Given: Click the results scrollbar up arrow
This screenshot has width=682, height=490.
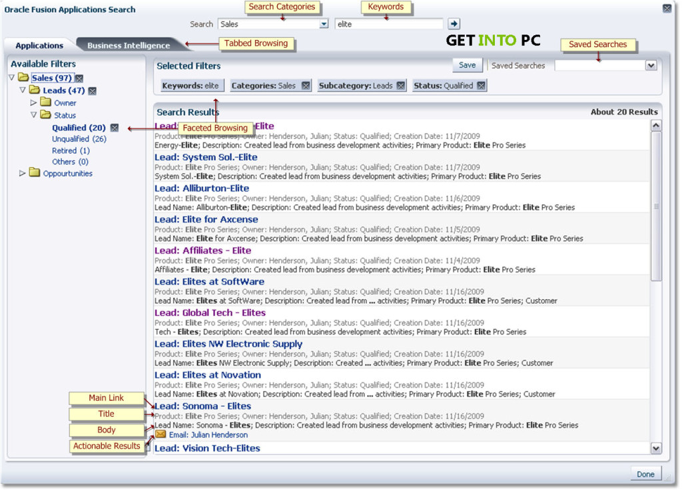Looking at the screenshot, I should (x=656, y=126).
